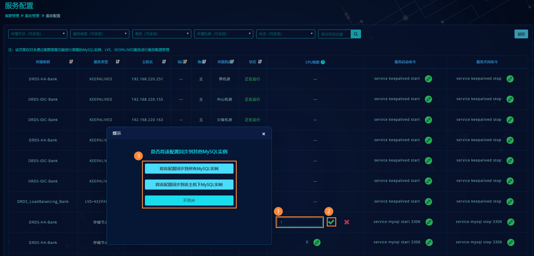This screenshot has width=534, height=256.
Task: Sort table by 所属集群 column
Action: tap(71, 62)
